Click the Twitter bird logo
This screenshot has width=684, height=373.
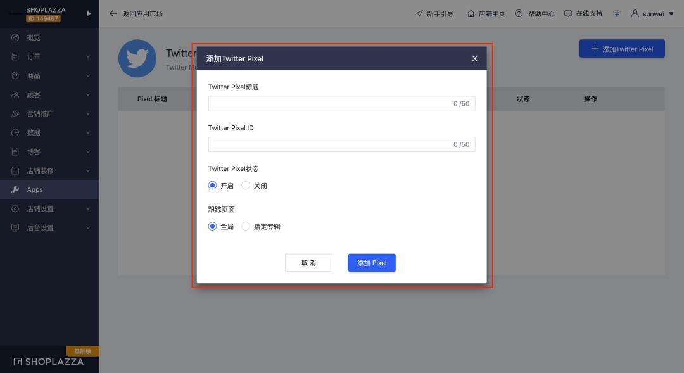tap(137, 58)
